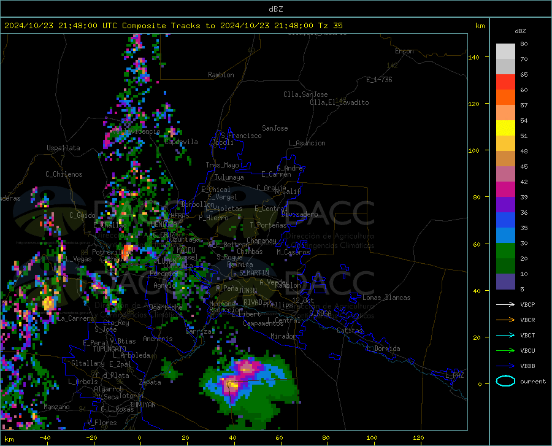
Task: Click the 'Encon' place label
Action: [x=404, y=51]
